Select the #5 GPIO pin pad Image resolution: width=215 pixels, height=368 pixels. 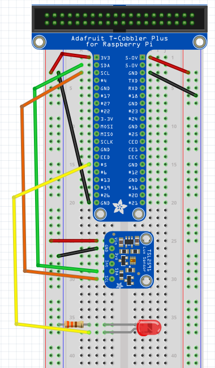[x=97, y=165]
